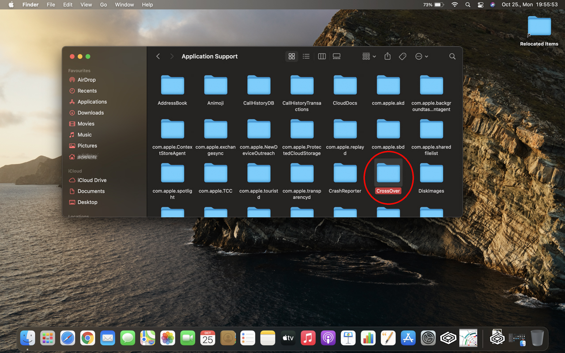565x353 pixels.
Task: Switch Finder to column view
Action: tap(322, 56)
